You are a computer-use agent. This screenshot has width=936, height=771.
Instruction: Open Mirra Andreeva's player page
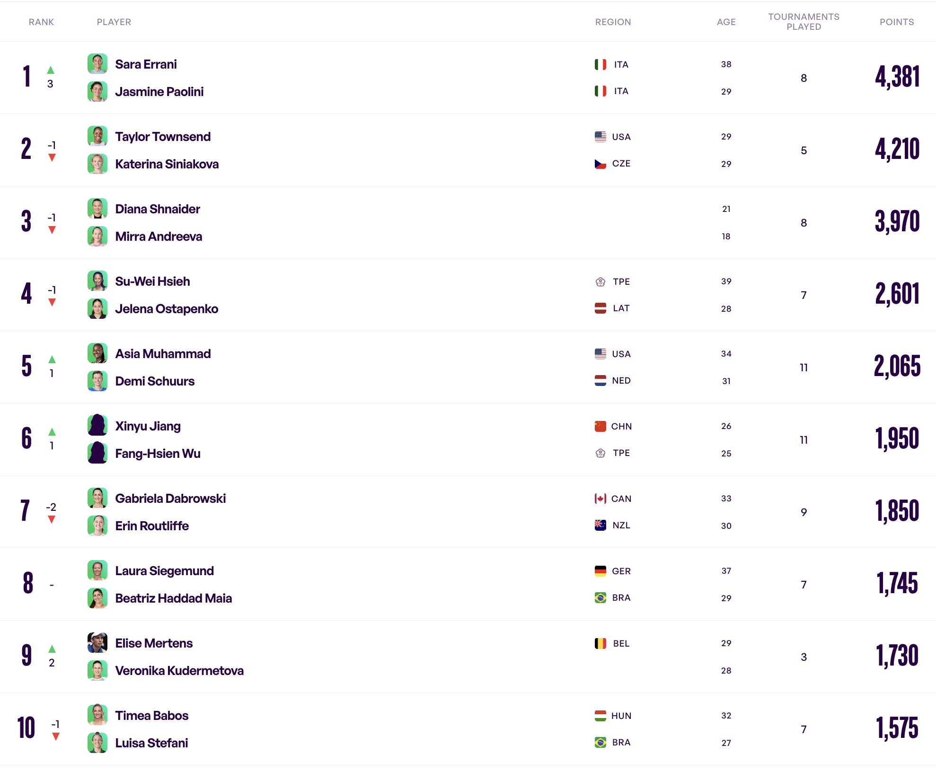click(x=159, y=237)
